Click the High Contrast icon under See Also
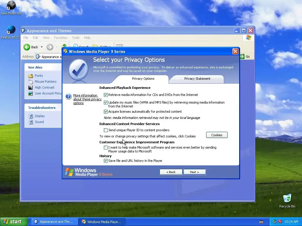The width and height of the screenshot is (302, 226). (30, 87)
